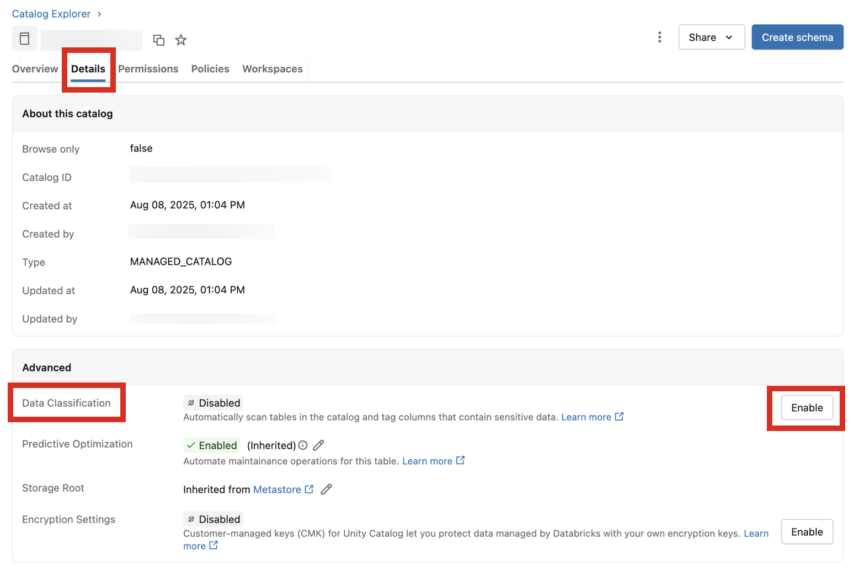Expand the Share dropdown
The image size is (854, 571).
tap(711, 37)
